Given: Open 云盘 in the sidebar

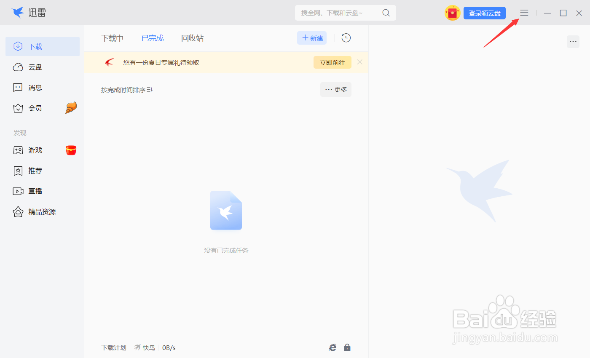Looking at the screenshot, I should pos(43,67).
